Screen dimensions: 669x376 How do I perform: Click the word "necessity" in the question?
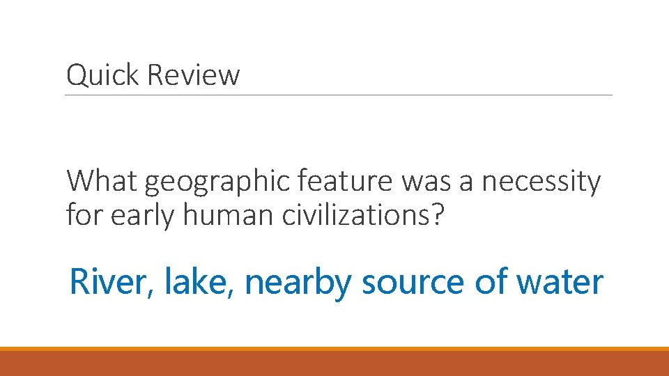coord(541,182)
